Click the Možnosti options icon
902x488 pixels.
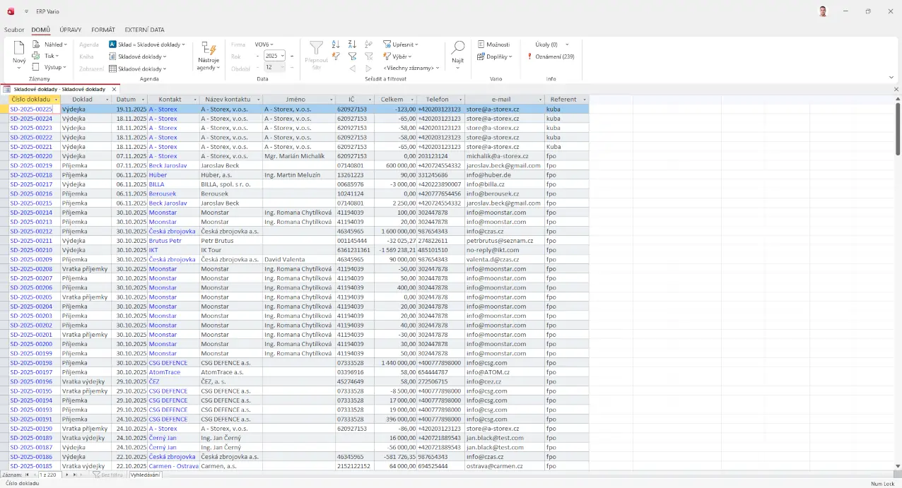(481, 44)
